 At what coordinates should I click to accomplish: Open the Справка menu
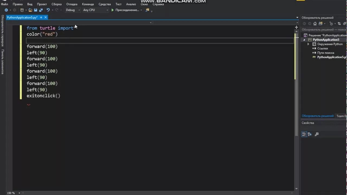[158, 4]
